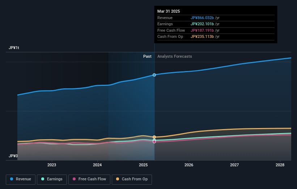The image size is (297, 189).
Task: Click the blue Revenue data point marker
Action: tap(154, 75)
